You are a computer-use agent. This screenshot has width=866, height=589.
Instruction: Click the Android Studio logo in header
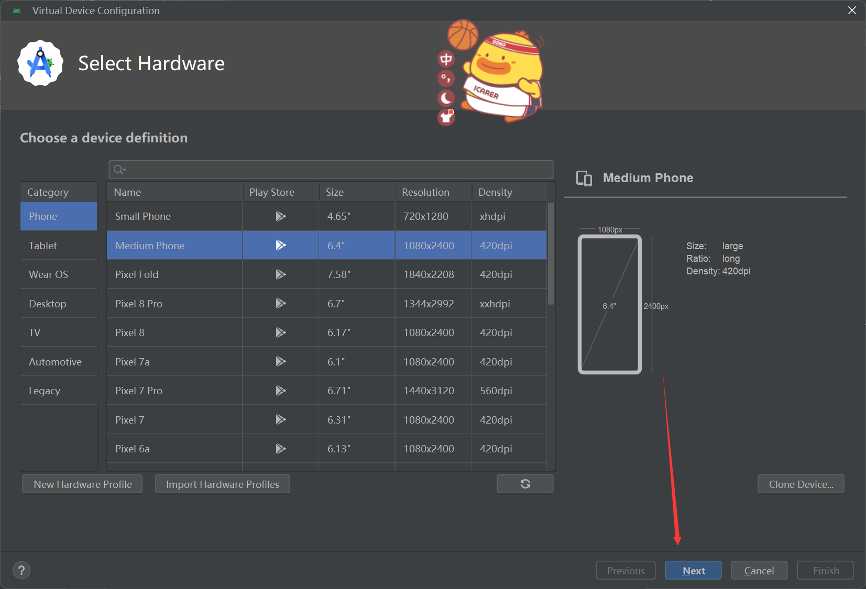40,63
